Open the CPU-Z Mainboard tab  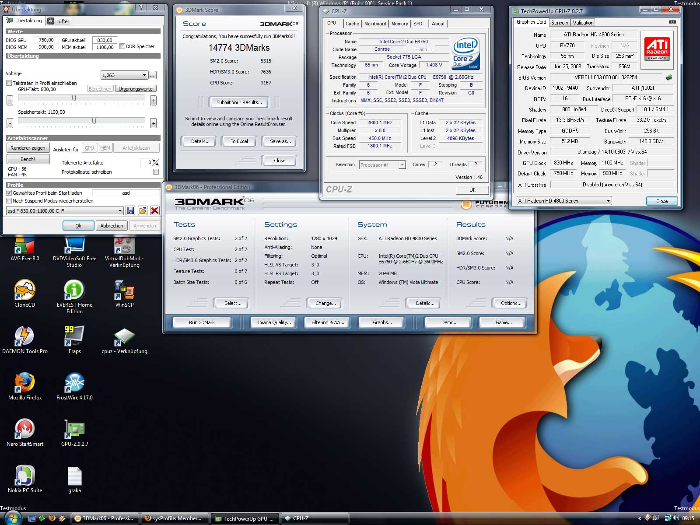pos(375,24)
